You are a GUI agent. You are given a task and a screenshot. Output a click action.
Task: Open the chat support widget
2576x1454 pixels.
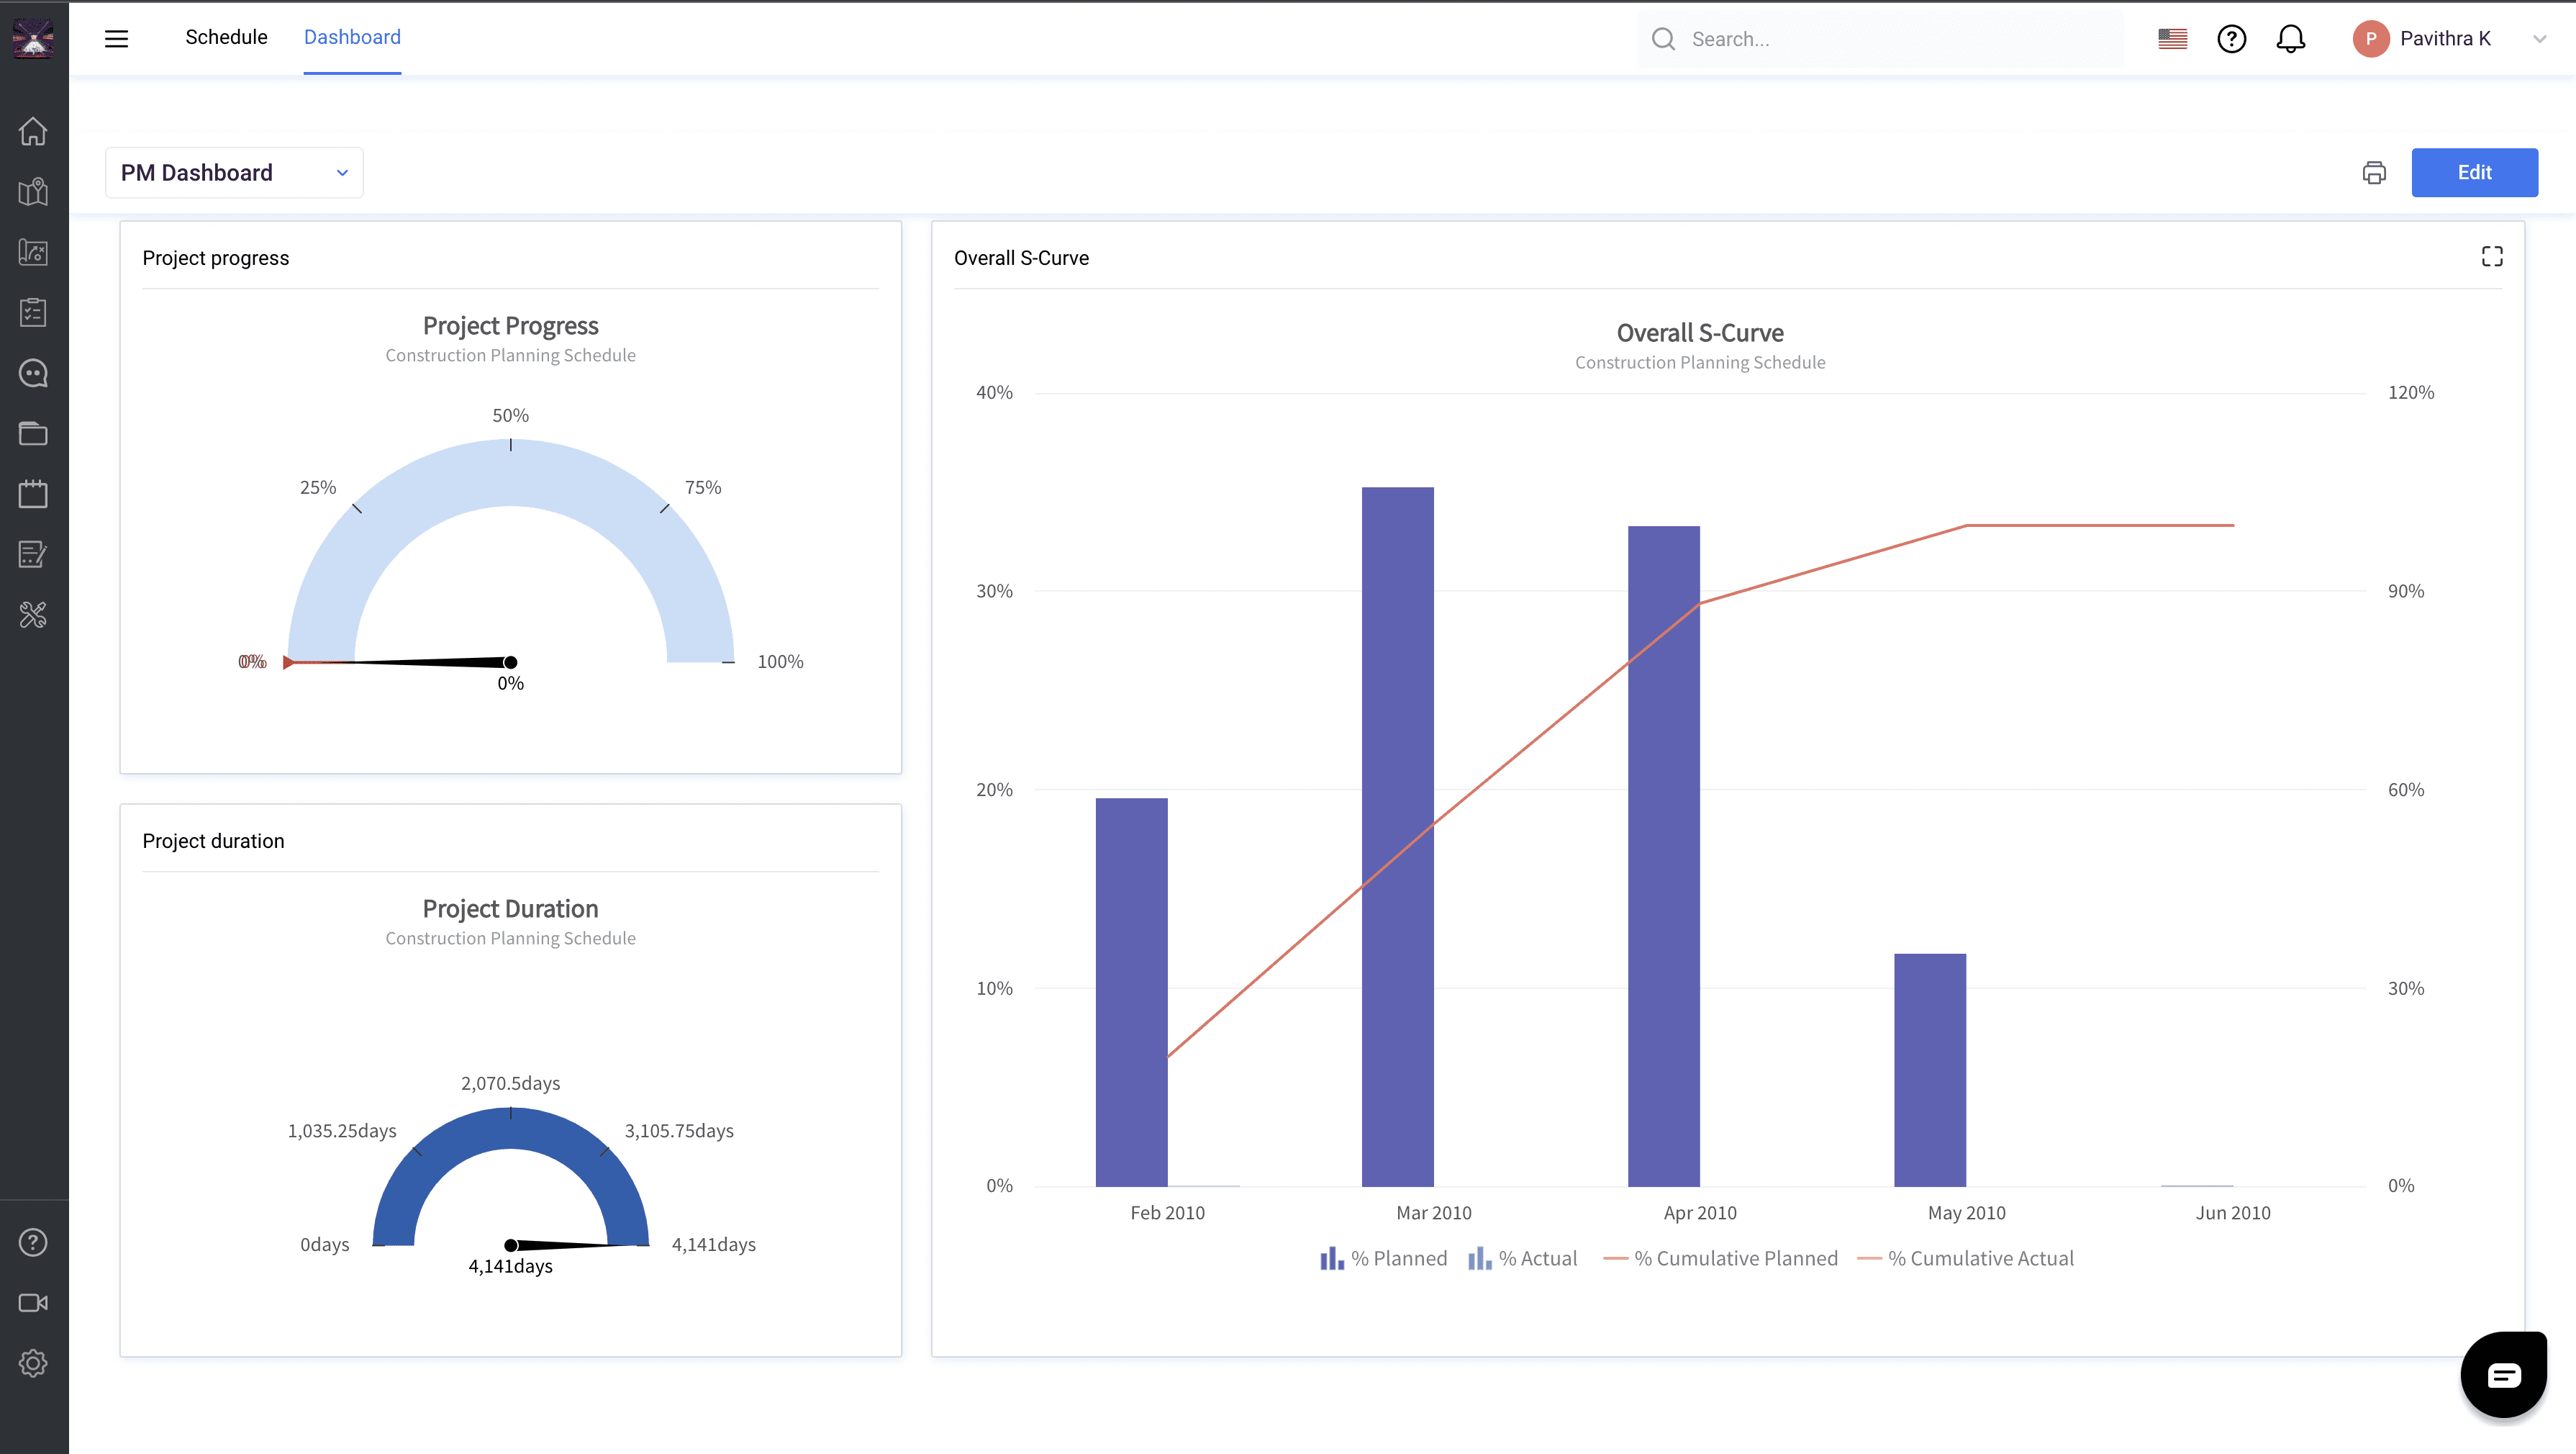pos(2503,1374)
